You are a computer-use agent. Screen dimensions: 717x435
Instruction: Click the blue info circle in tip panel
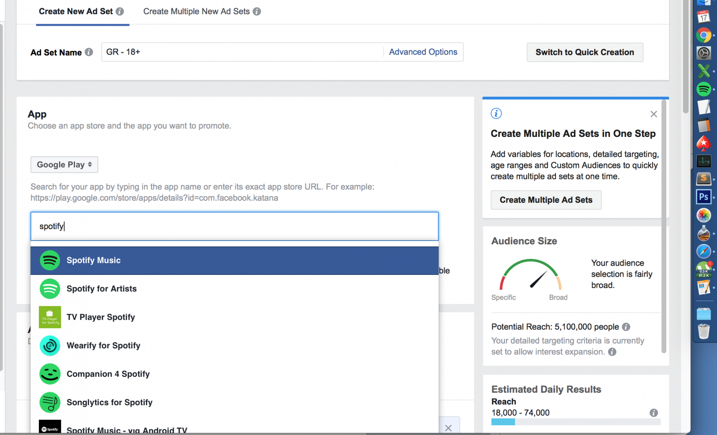[x=496, y=113]
